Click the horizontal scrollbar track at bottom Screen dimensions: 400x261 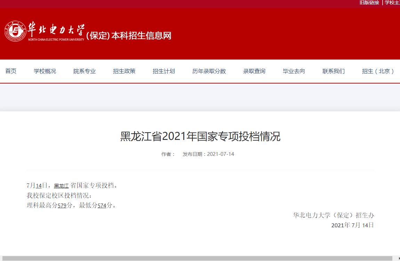click(x=198, y=258)
